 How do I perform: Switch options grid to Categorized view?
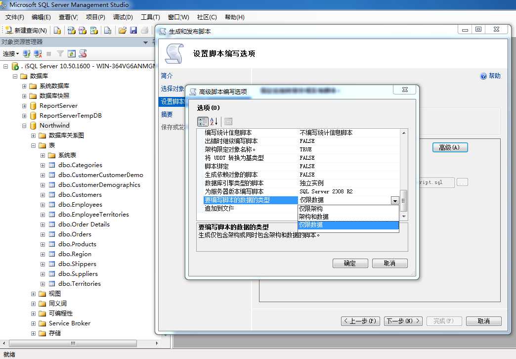point(203,122)
